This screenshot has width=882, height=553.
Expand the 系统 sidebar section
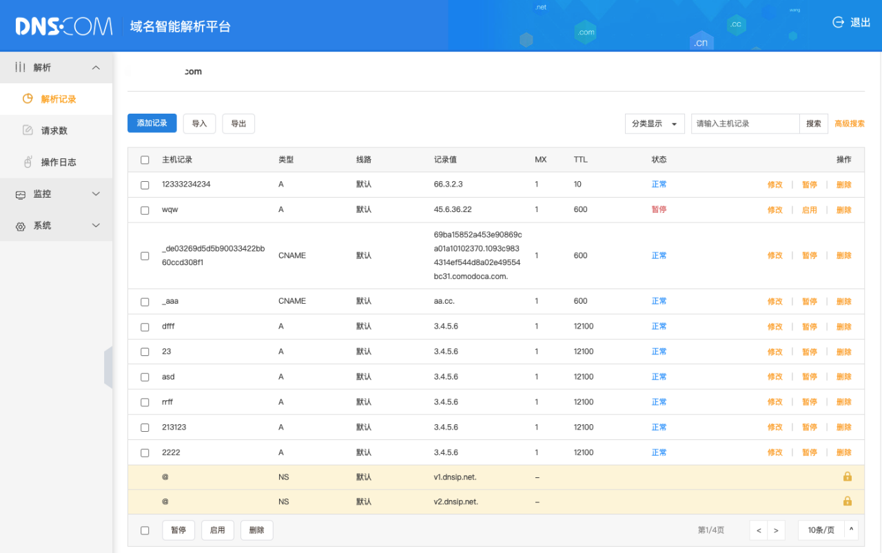pos(57,226)
